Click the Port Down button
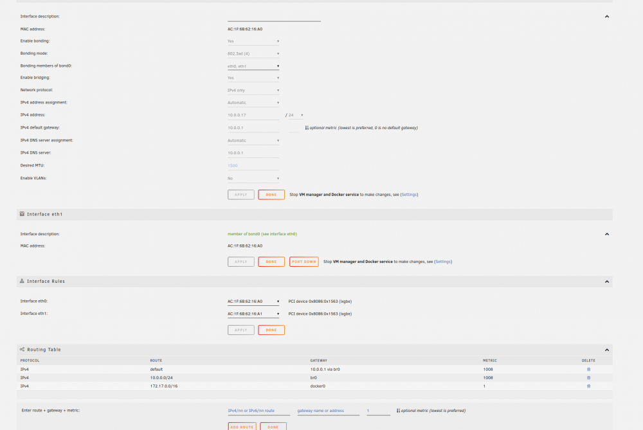 (304, 262)
